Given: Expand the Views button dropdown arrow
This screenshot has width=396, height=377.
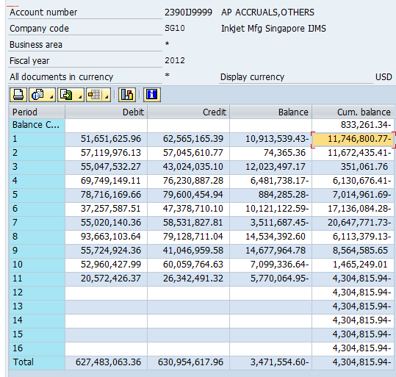Looking at the screenshot, I should (51, 97).
